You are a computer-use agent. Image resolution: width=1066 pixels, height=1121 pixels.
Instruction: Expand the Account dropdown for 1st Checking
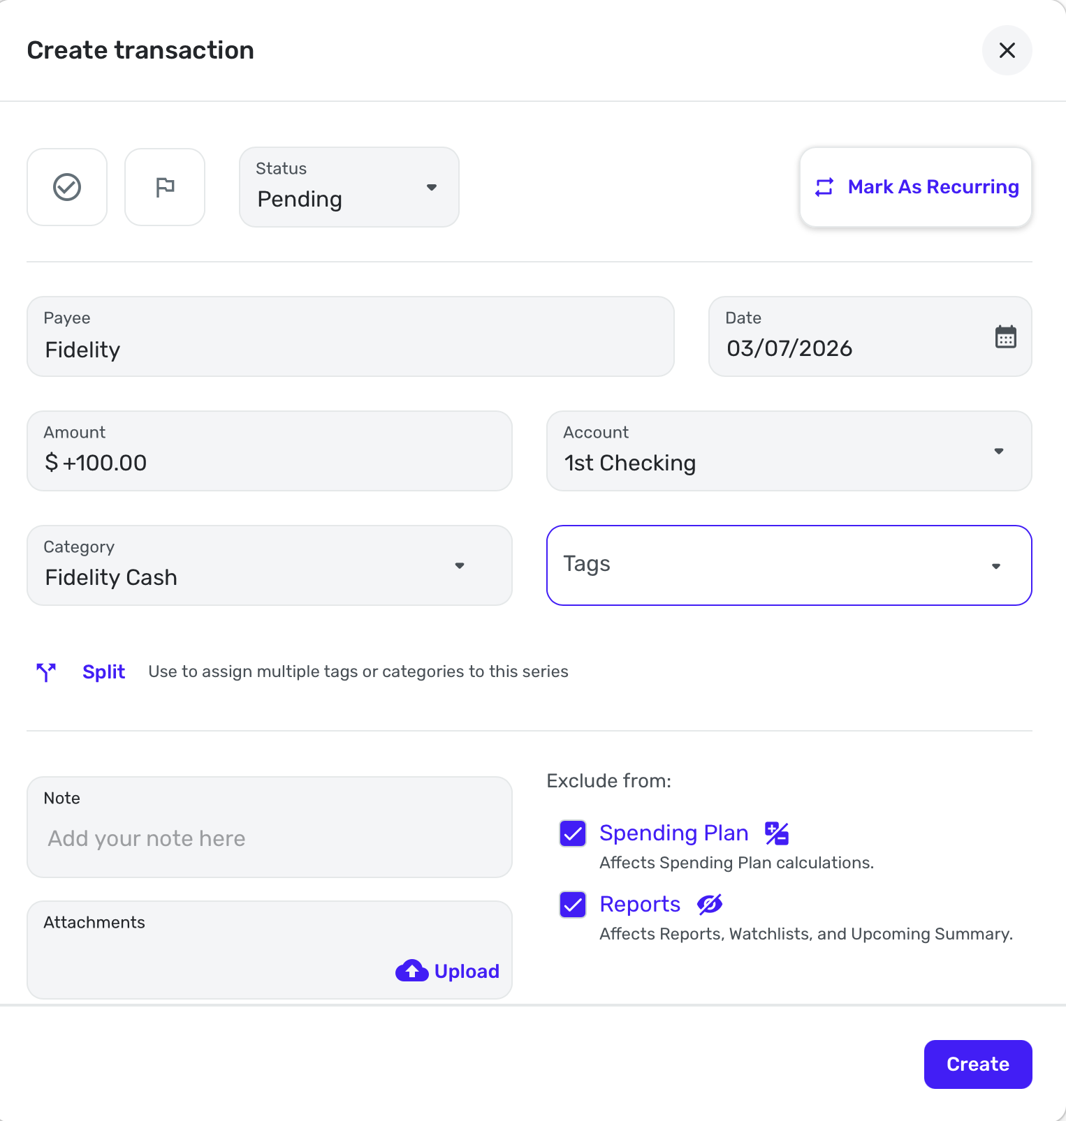(x=789, y=451)
